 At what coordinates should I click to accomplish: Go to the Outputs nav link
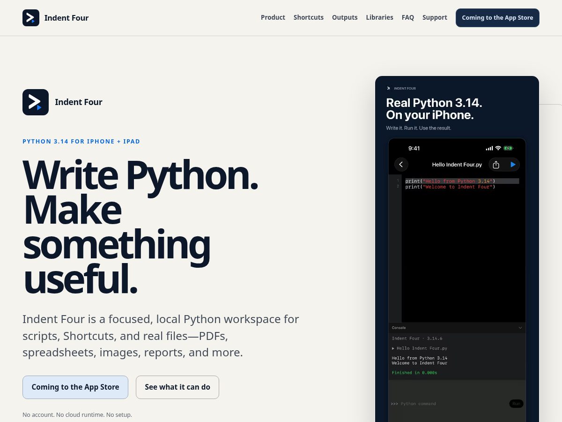click(x=345, y=17)
